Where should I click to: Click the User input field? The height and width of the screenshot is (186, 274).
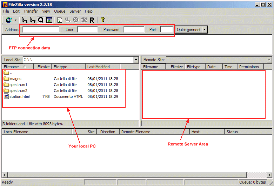[x=88, y=29]
